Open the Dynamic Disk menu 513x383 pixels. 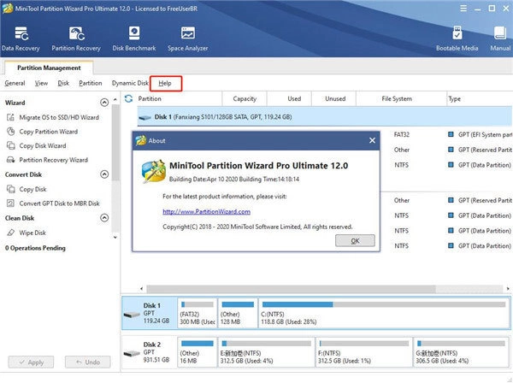coord(130,84)
